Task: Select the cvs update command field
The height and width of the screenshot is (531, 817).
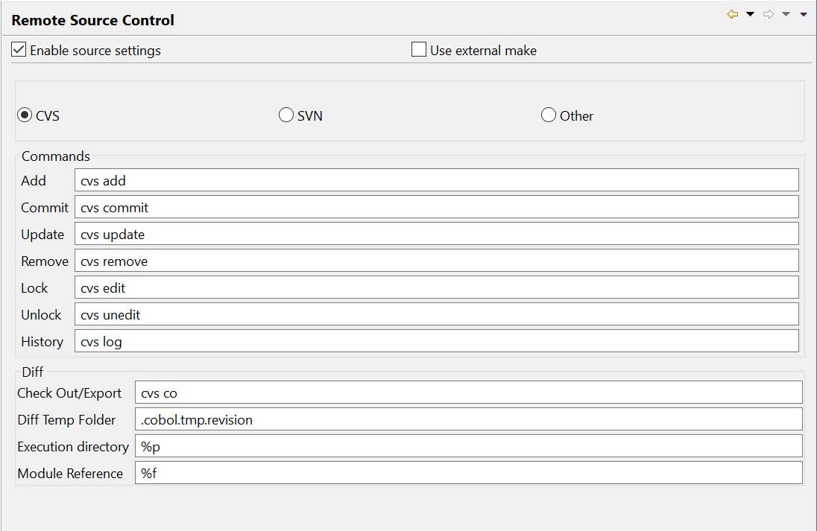Action: [436, 233]
